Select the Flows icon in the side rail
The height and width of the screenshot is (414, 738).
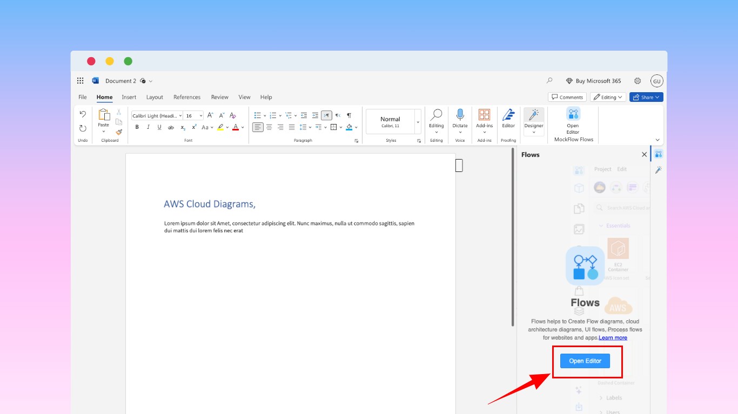click(658, 154)
